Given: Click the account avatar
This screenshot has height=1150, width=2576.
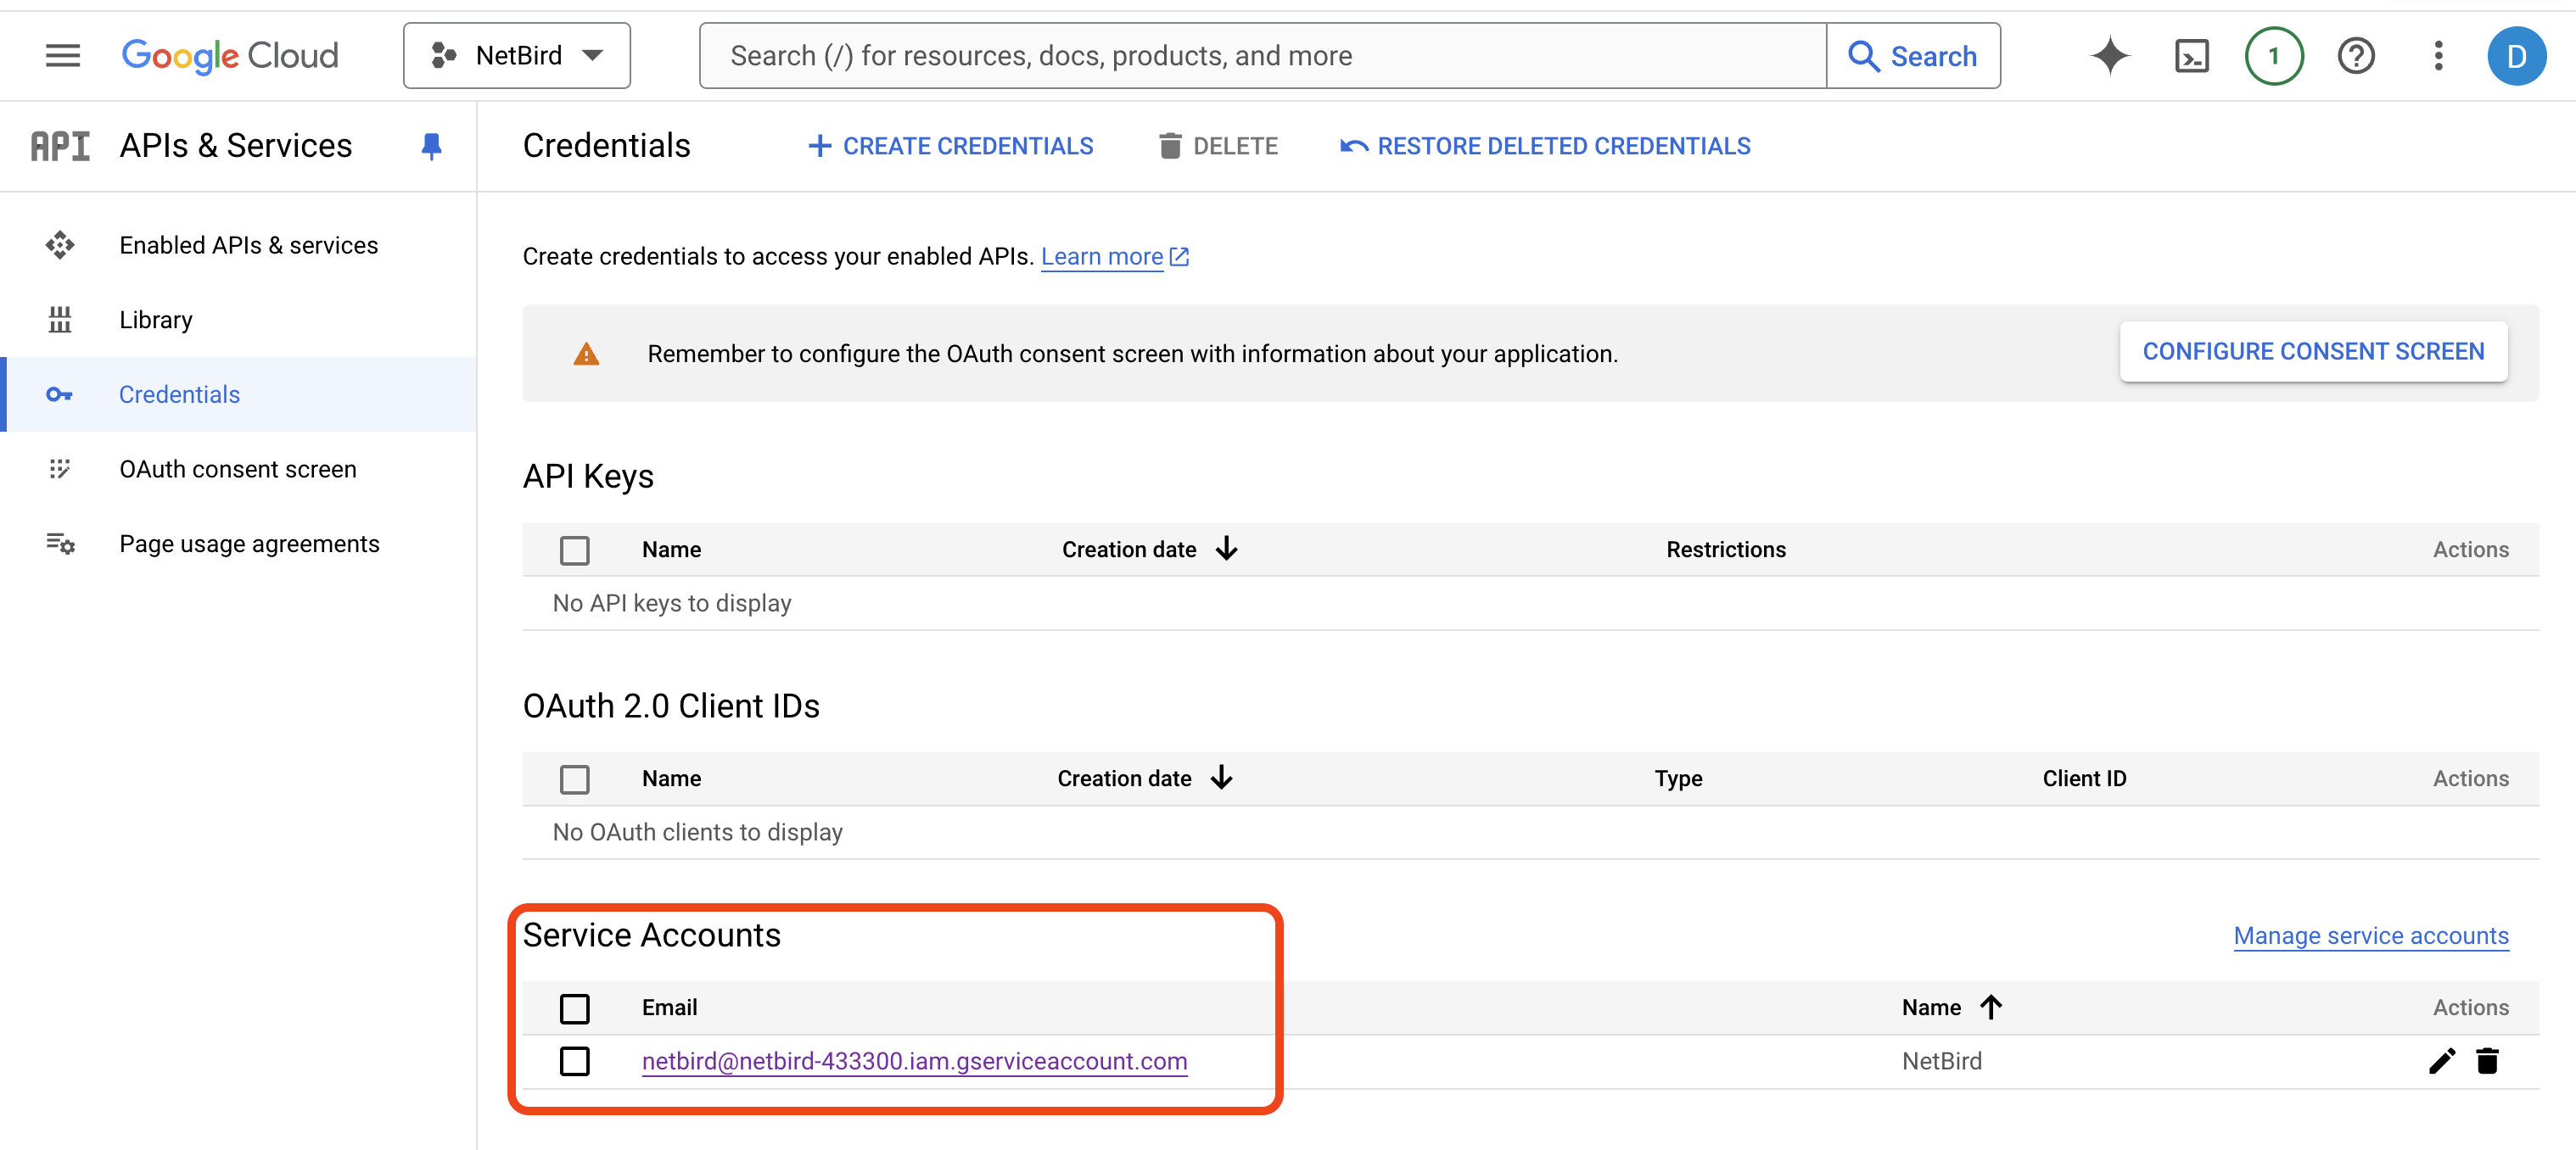Looking at the screenshot, I should [x=2518, y=55].
